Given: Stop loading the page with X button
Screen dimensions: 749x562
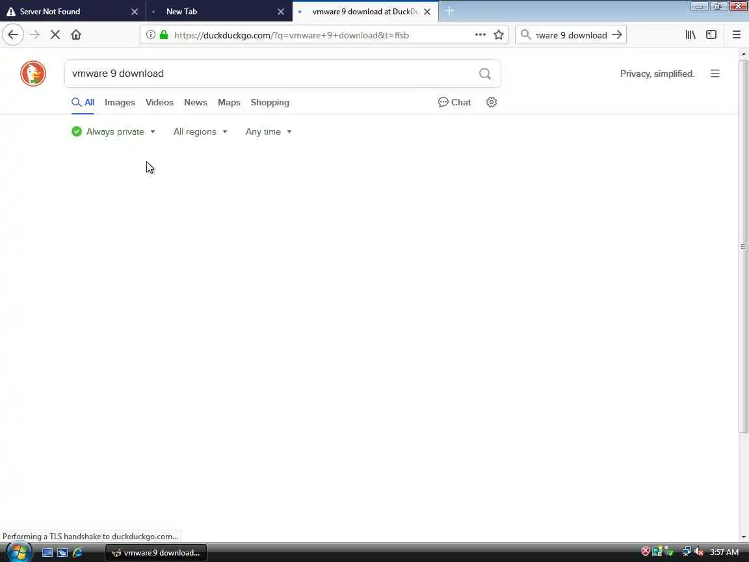Looking at the screenshot, I should 55,35.
